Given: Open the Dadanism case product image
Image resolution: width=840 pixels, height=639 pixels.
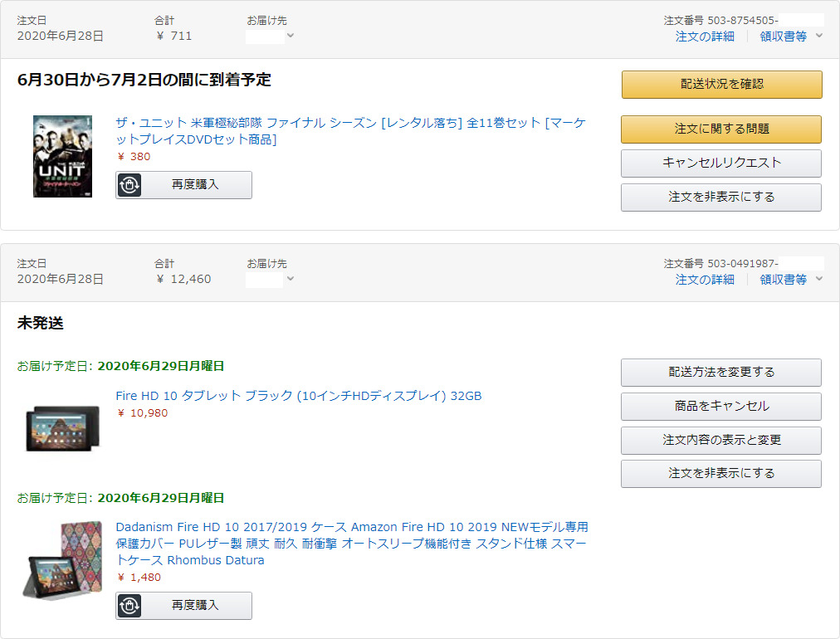Looking at the screenshot, I should tap(62, 561).
